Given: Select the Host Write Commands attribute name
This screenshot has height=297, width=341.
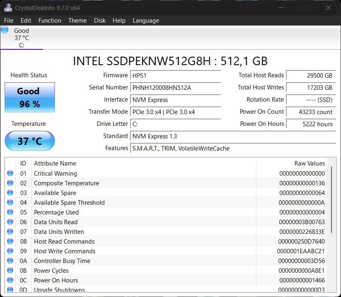Looking at the screenshot, I should 64,251.
